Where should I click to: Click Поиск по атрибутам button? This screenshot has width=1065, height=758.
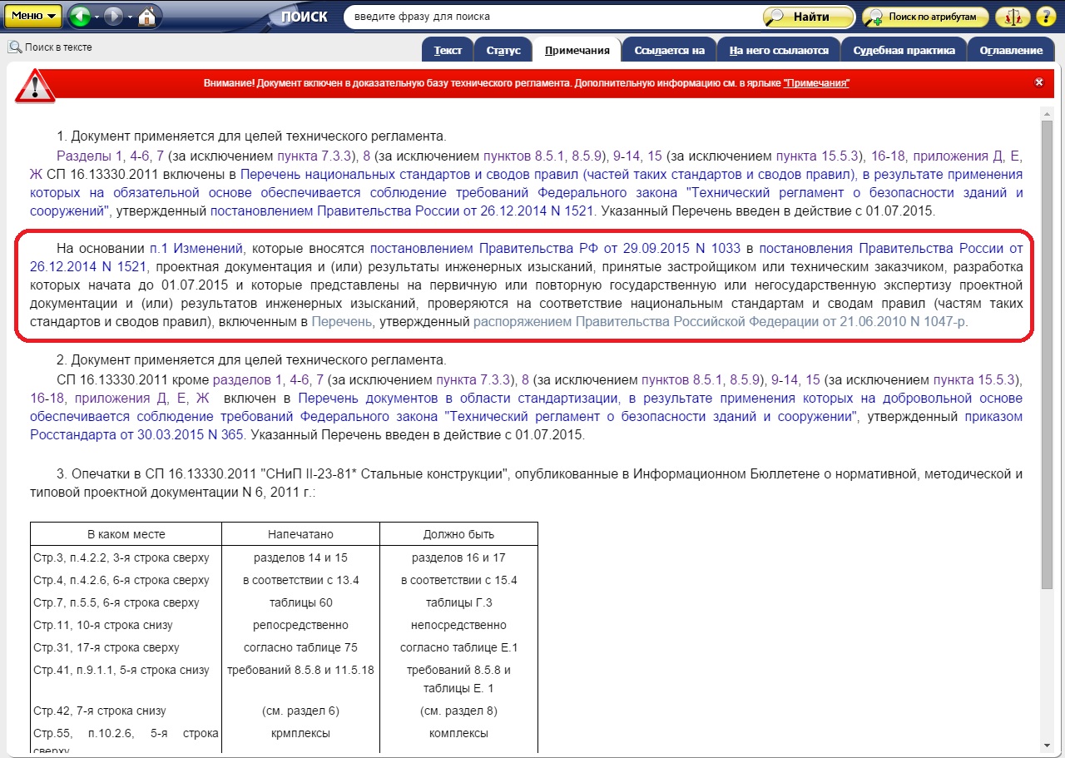925,17
